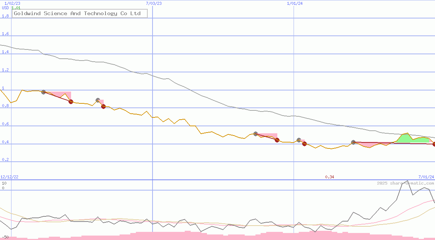Click the red 0.34 price level label

329,176
